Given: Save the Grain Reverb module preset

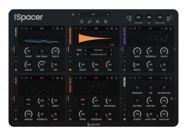Looking at the screenshot, I should point(135,29).
